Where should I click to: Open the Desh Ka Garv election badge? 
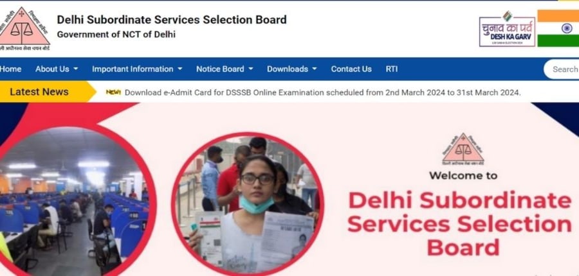tap(507, 29)
